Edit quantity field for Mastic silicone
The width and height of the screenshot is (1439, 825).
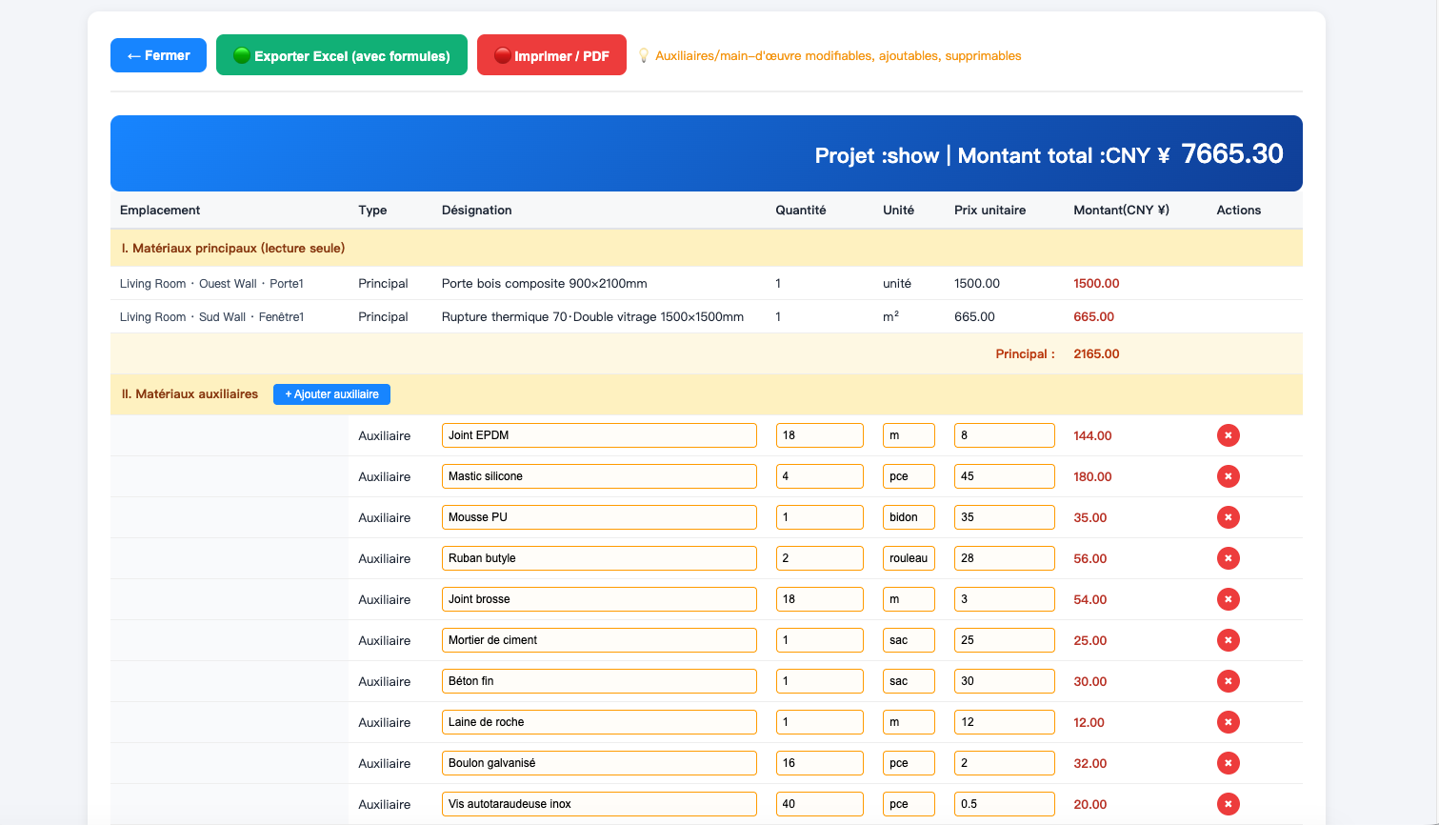pos(820,476)
